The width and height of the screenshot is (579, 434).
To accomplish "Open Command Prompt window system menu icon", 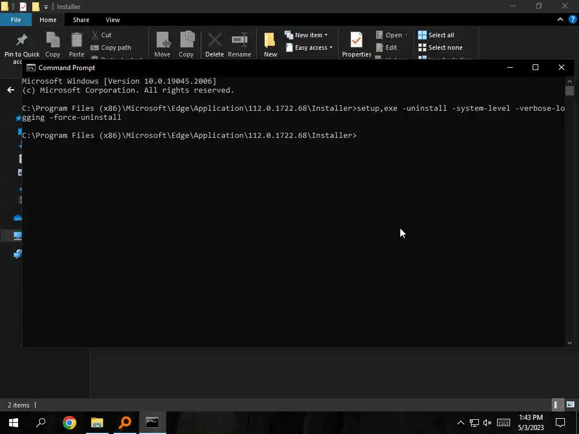I will click(x=31, y=68).
